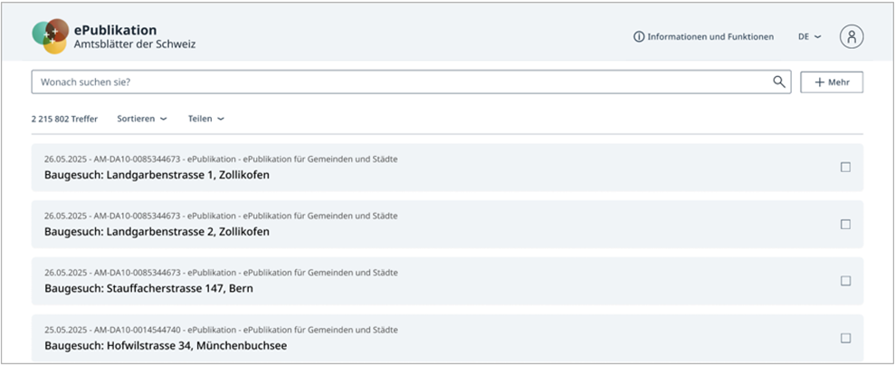Select checkbox for Landgarbenstrasse 1, Zollikofen
The image size is (895, 366).
pos(845,167)
